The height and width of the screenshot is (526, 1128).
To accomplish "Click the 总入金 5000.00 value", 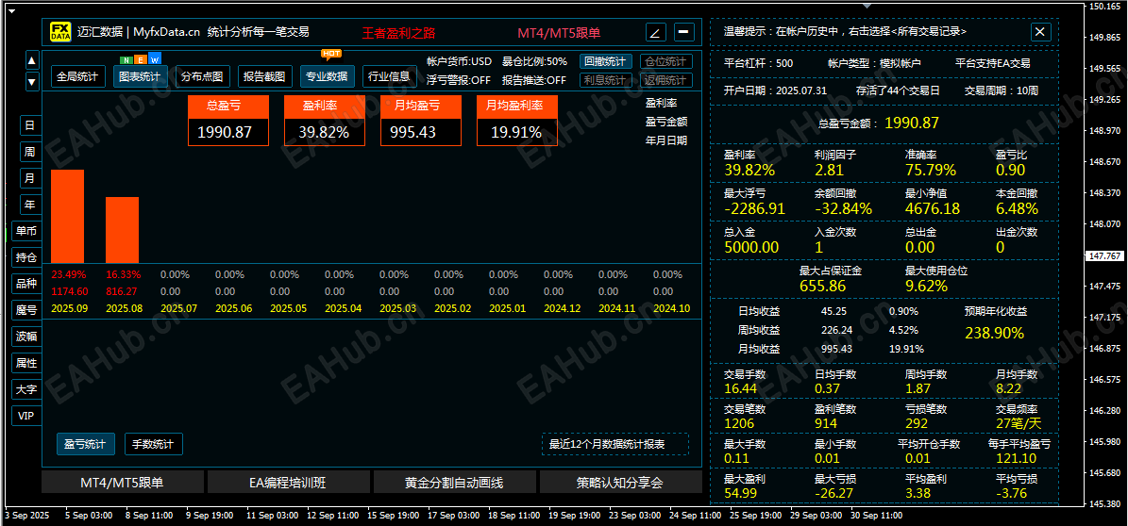I will click(751, 247).
